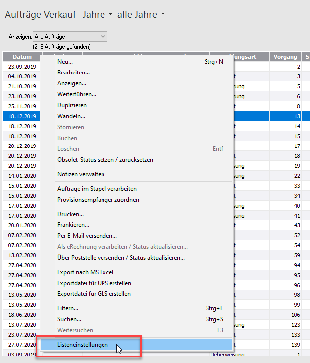The image size is (310, 363).
Task: Click Aufträge im Stapel verarbeiten
Action: point(97,189)
